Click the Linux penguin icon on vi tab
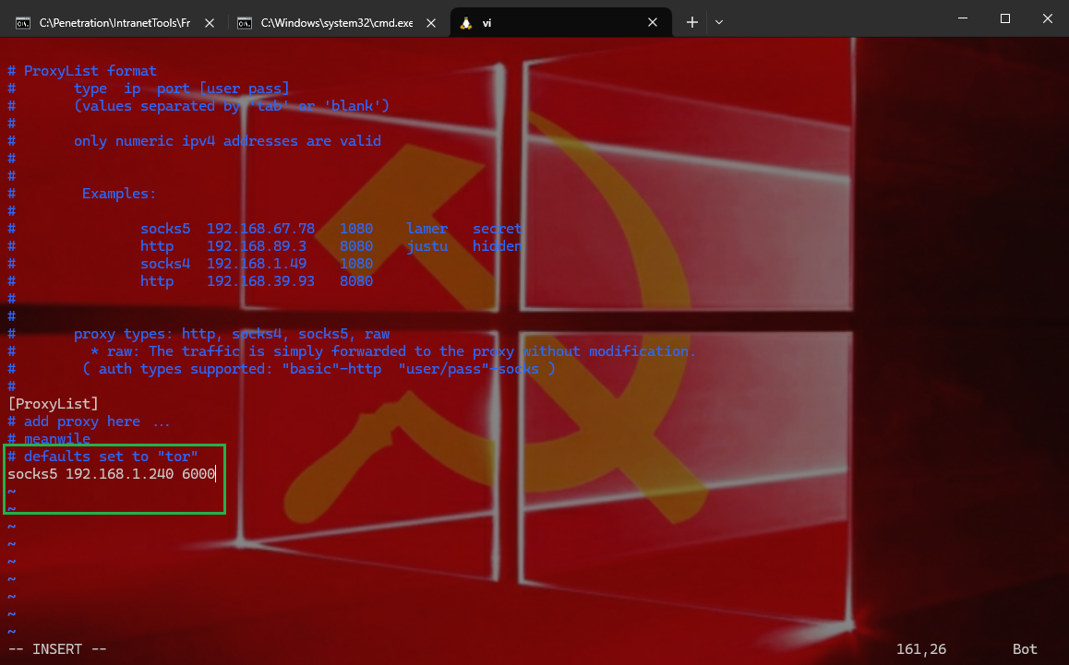Viewport: 1069px width, 665px height. click(x=466, y=22)
